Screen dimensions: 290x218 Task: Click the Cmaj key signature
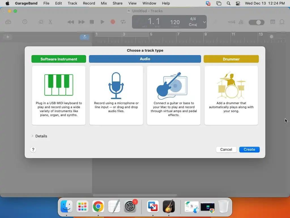(x=193, y=24)
